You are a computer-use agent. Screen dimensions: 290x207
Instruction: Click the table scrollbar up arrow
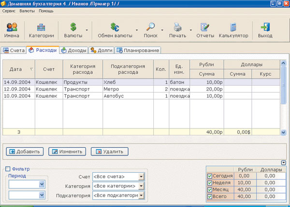tap(283, 63)
